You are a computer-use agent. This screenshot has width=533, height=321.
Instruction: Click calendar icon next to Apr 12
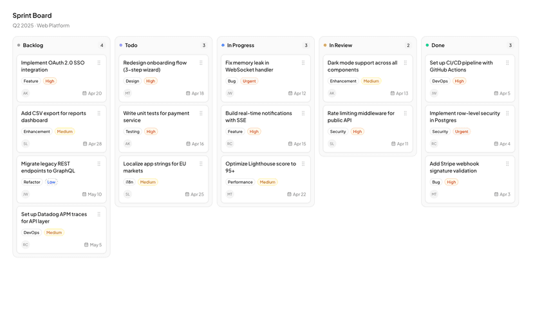tap(290, 93)
